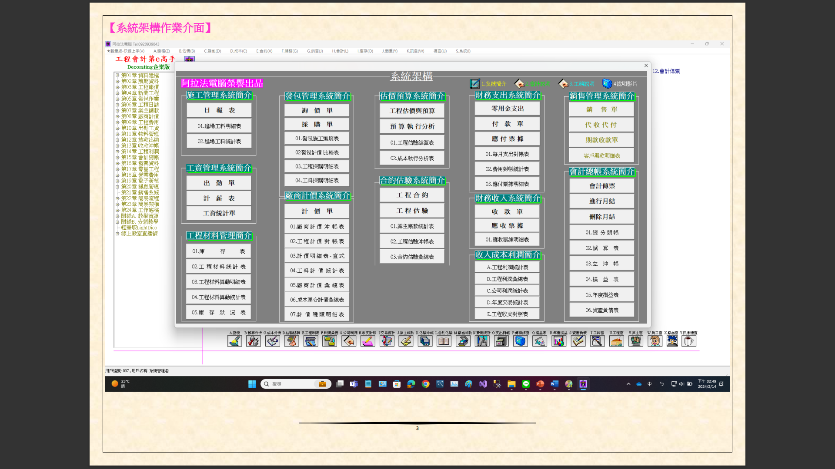This screenshot has height=469, width=835.
Task: Open the G.公司利潤 toolbar icon
Action: click(x=349, y=341)
